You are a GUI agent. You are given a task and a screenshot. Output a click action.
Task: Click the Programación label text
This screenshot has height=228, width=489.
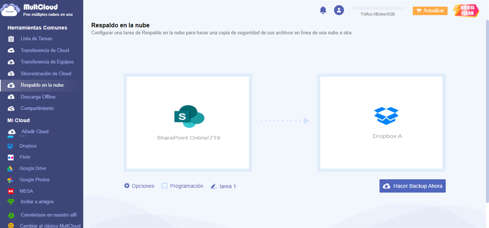click(x=187, y=186)
